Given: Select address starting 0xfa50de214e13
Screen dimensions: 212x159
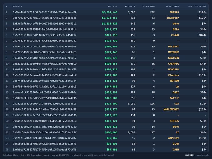Looking at the screenshot, I should pos(45,121).
